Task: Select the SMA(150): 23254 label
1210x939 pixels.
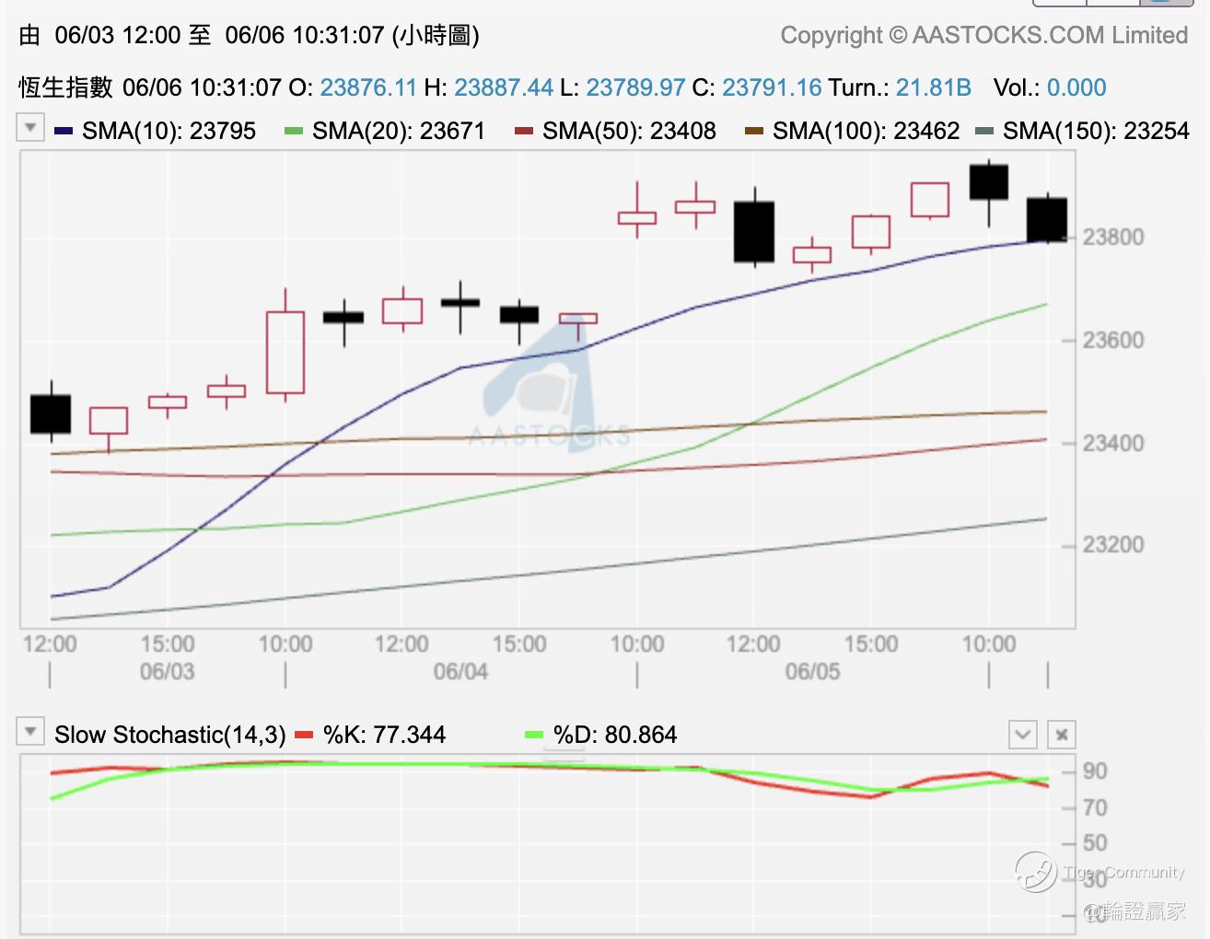Action: 1096,131
